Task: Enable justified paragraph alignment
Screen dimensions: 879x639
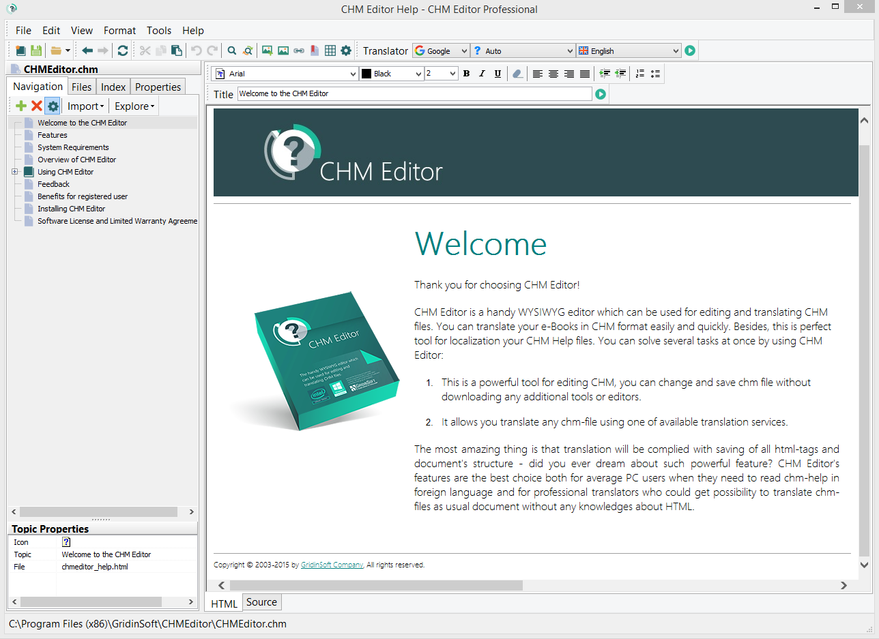Action: click(584, 74)
